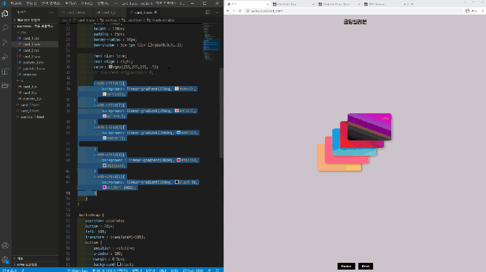Open the Extensions view

click(x=5, y=71)
